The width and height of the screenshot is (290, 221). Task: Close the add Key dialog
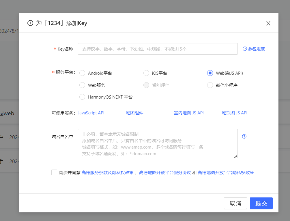pos(268,23)
